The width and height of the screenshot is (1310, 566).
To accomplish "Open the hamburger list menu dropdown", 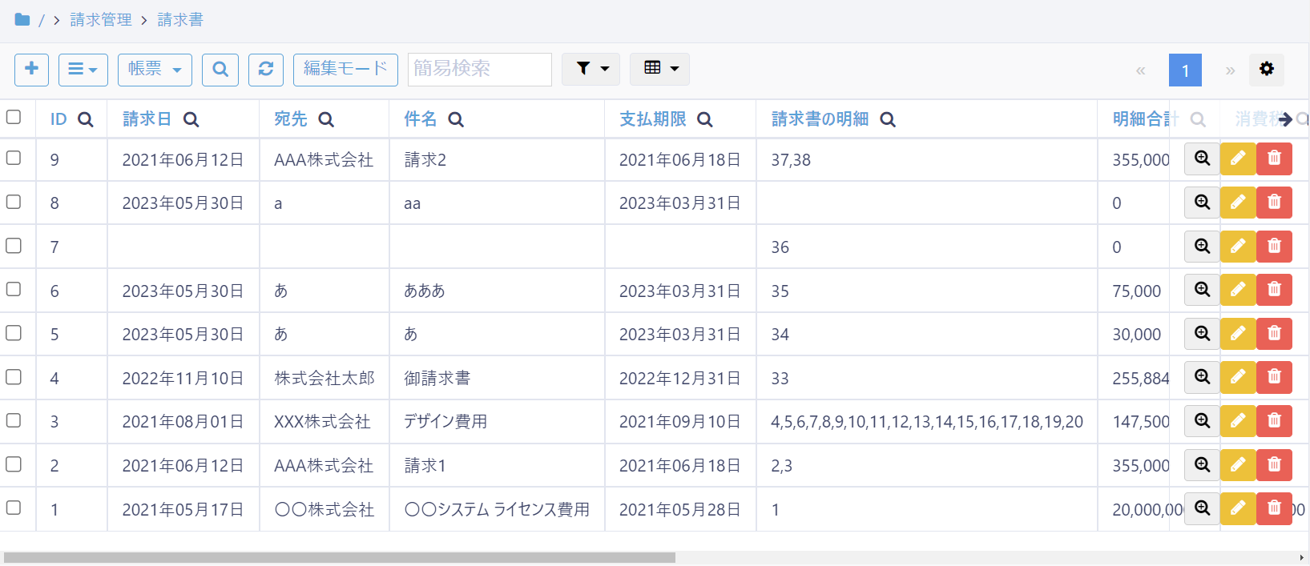I will pos(83,70).
